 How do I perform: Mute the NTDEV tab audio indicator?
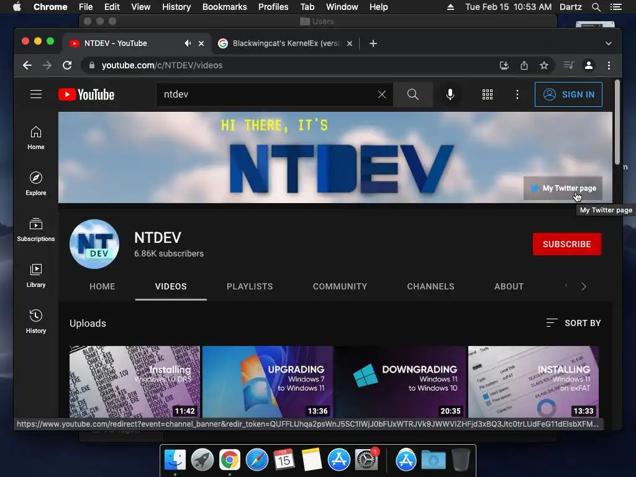tap(188, 43)
